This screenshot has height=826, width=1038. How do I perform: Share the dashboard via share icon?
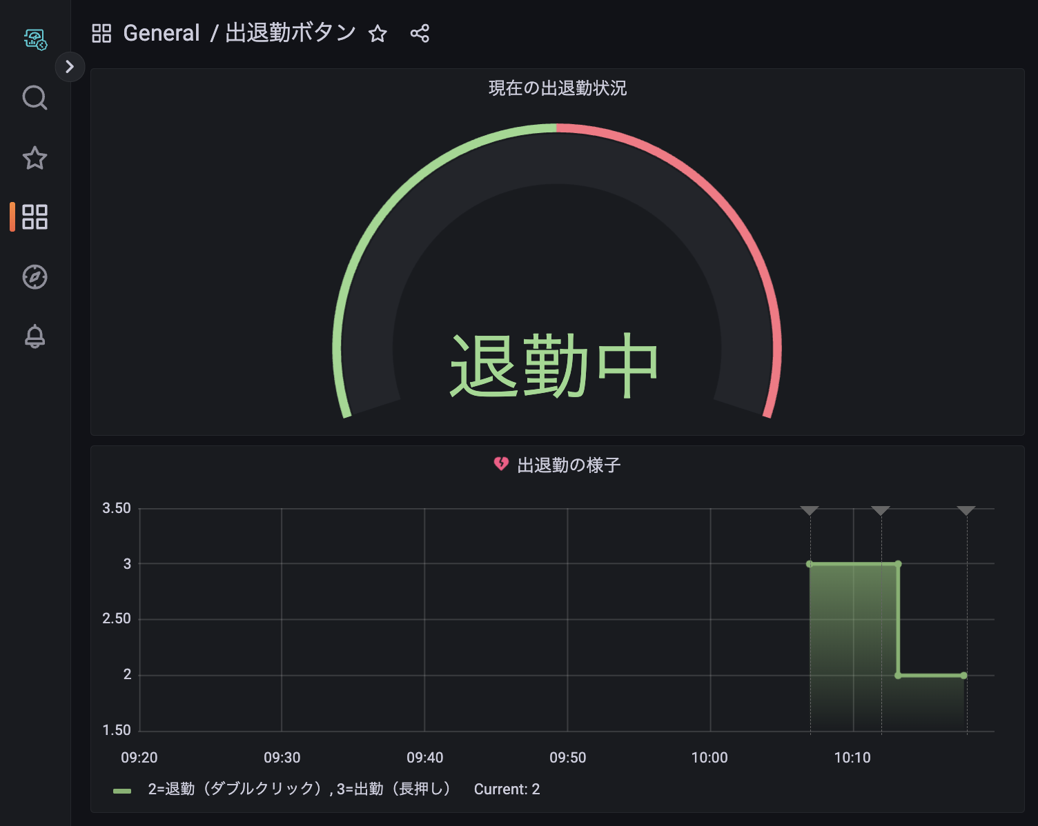click(x=420, y=33)
